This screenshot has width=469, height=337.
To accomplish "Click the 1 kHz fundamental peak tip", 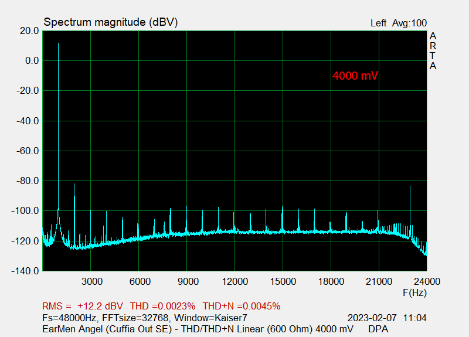I will coord(58,43).
